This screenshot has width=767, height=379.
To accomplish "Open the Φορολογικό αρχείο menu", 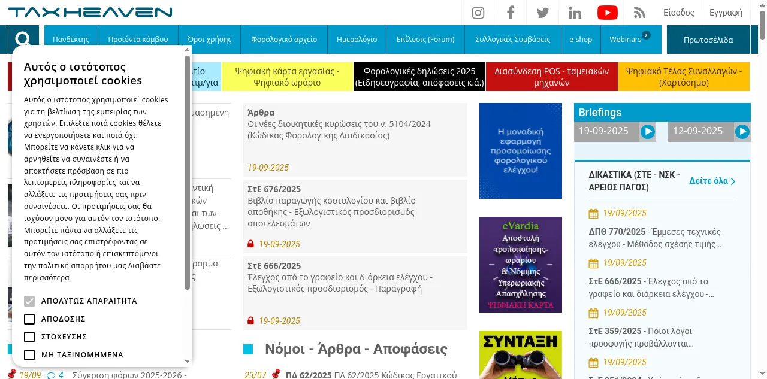I will tap(284, 40).
